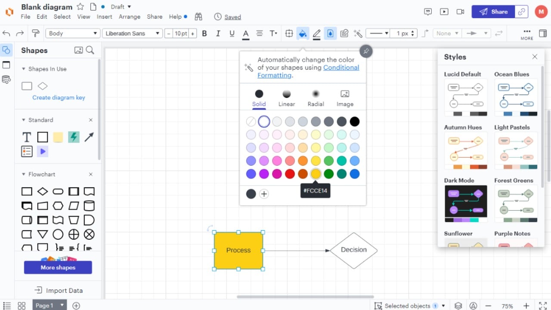551x310 pixels.
Task: Open the File menu
Action: point(25,17)
